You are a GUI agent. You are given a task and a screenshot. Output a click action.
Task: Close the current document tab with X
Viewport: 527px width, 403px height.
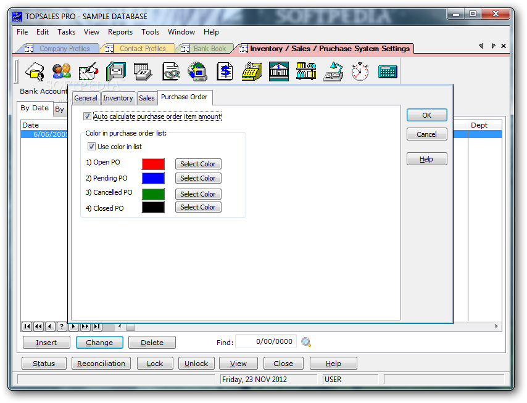coord(504,46)
